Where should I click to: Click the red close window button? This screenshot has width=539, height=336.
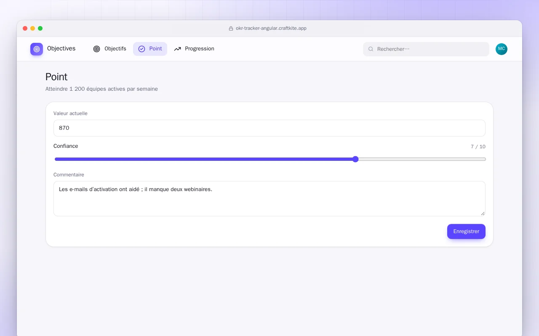pyautogui.click(x=25, y=29)
